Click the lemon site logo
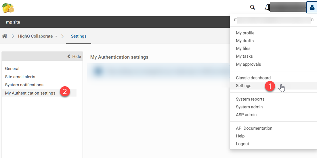The height and width of the screenshot is (158, 317). tap(8, 8)
